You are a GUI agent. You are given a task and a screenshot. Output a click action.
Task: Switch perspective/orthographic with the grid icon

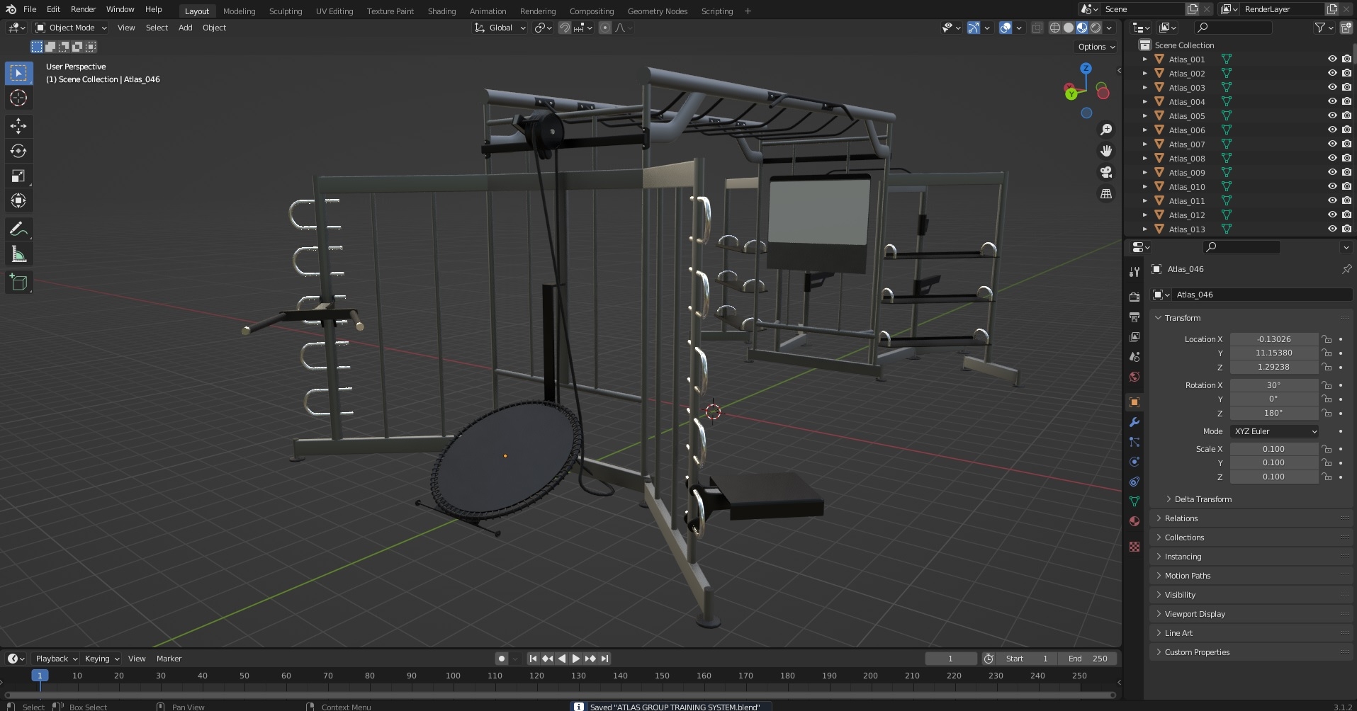pyautogui.click(x=1105, y=193)
